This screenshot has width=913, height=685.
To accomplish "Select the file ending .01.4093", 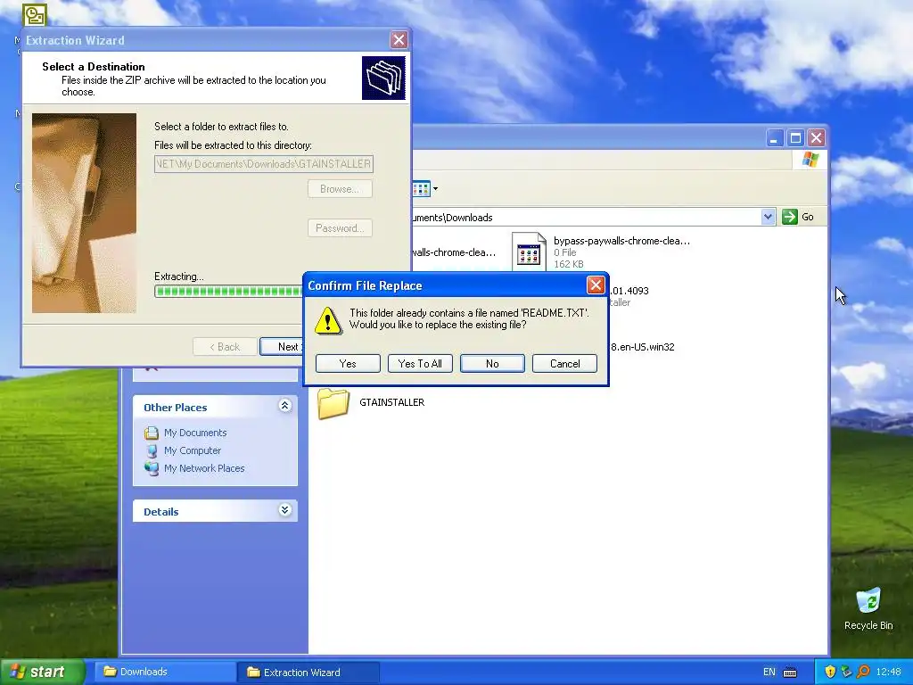I will [629, 291].
